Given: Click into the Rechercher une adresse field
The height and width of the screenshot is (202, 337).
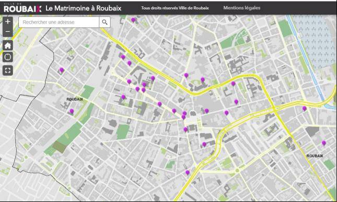Looking at the screenshot, I should [x=59, y=22].
